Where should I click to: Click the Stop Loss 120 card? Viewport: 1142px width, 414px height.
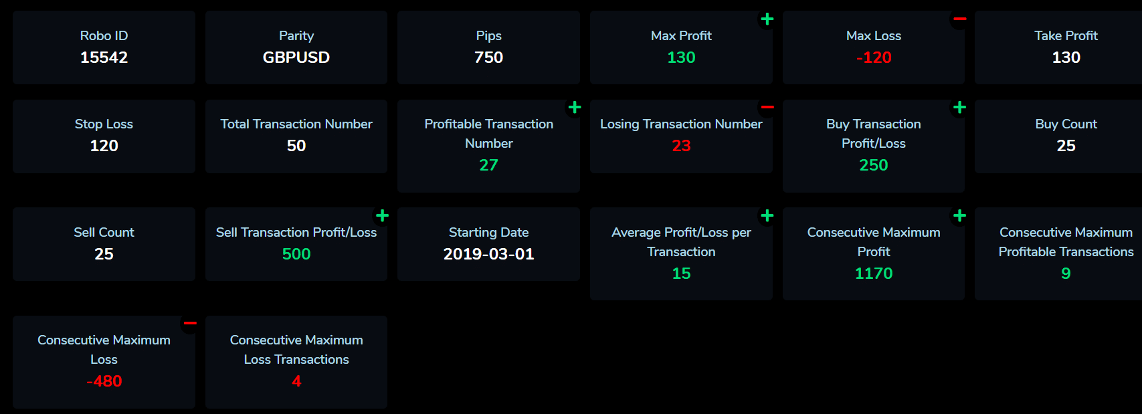coord(104,136)
